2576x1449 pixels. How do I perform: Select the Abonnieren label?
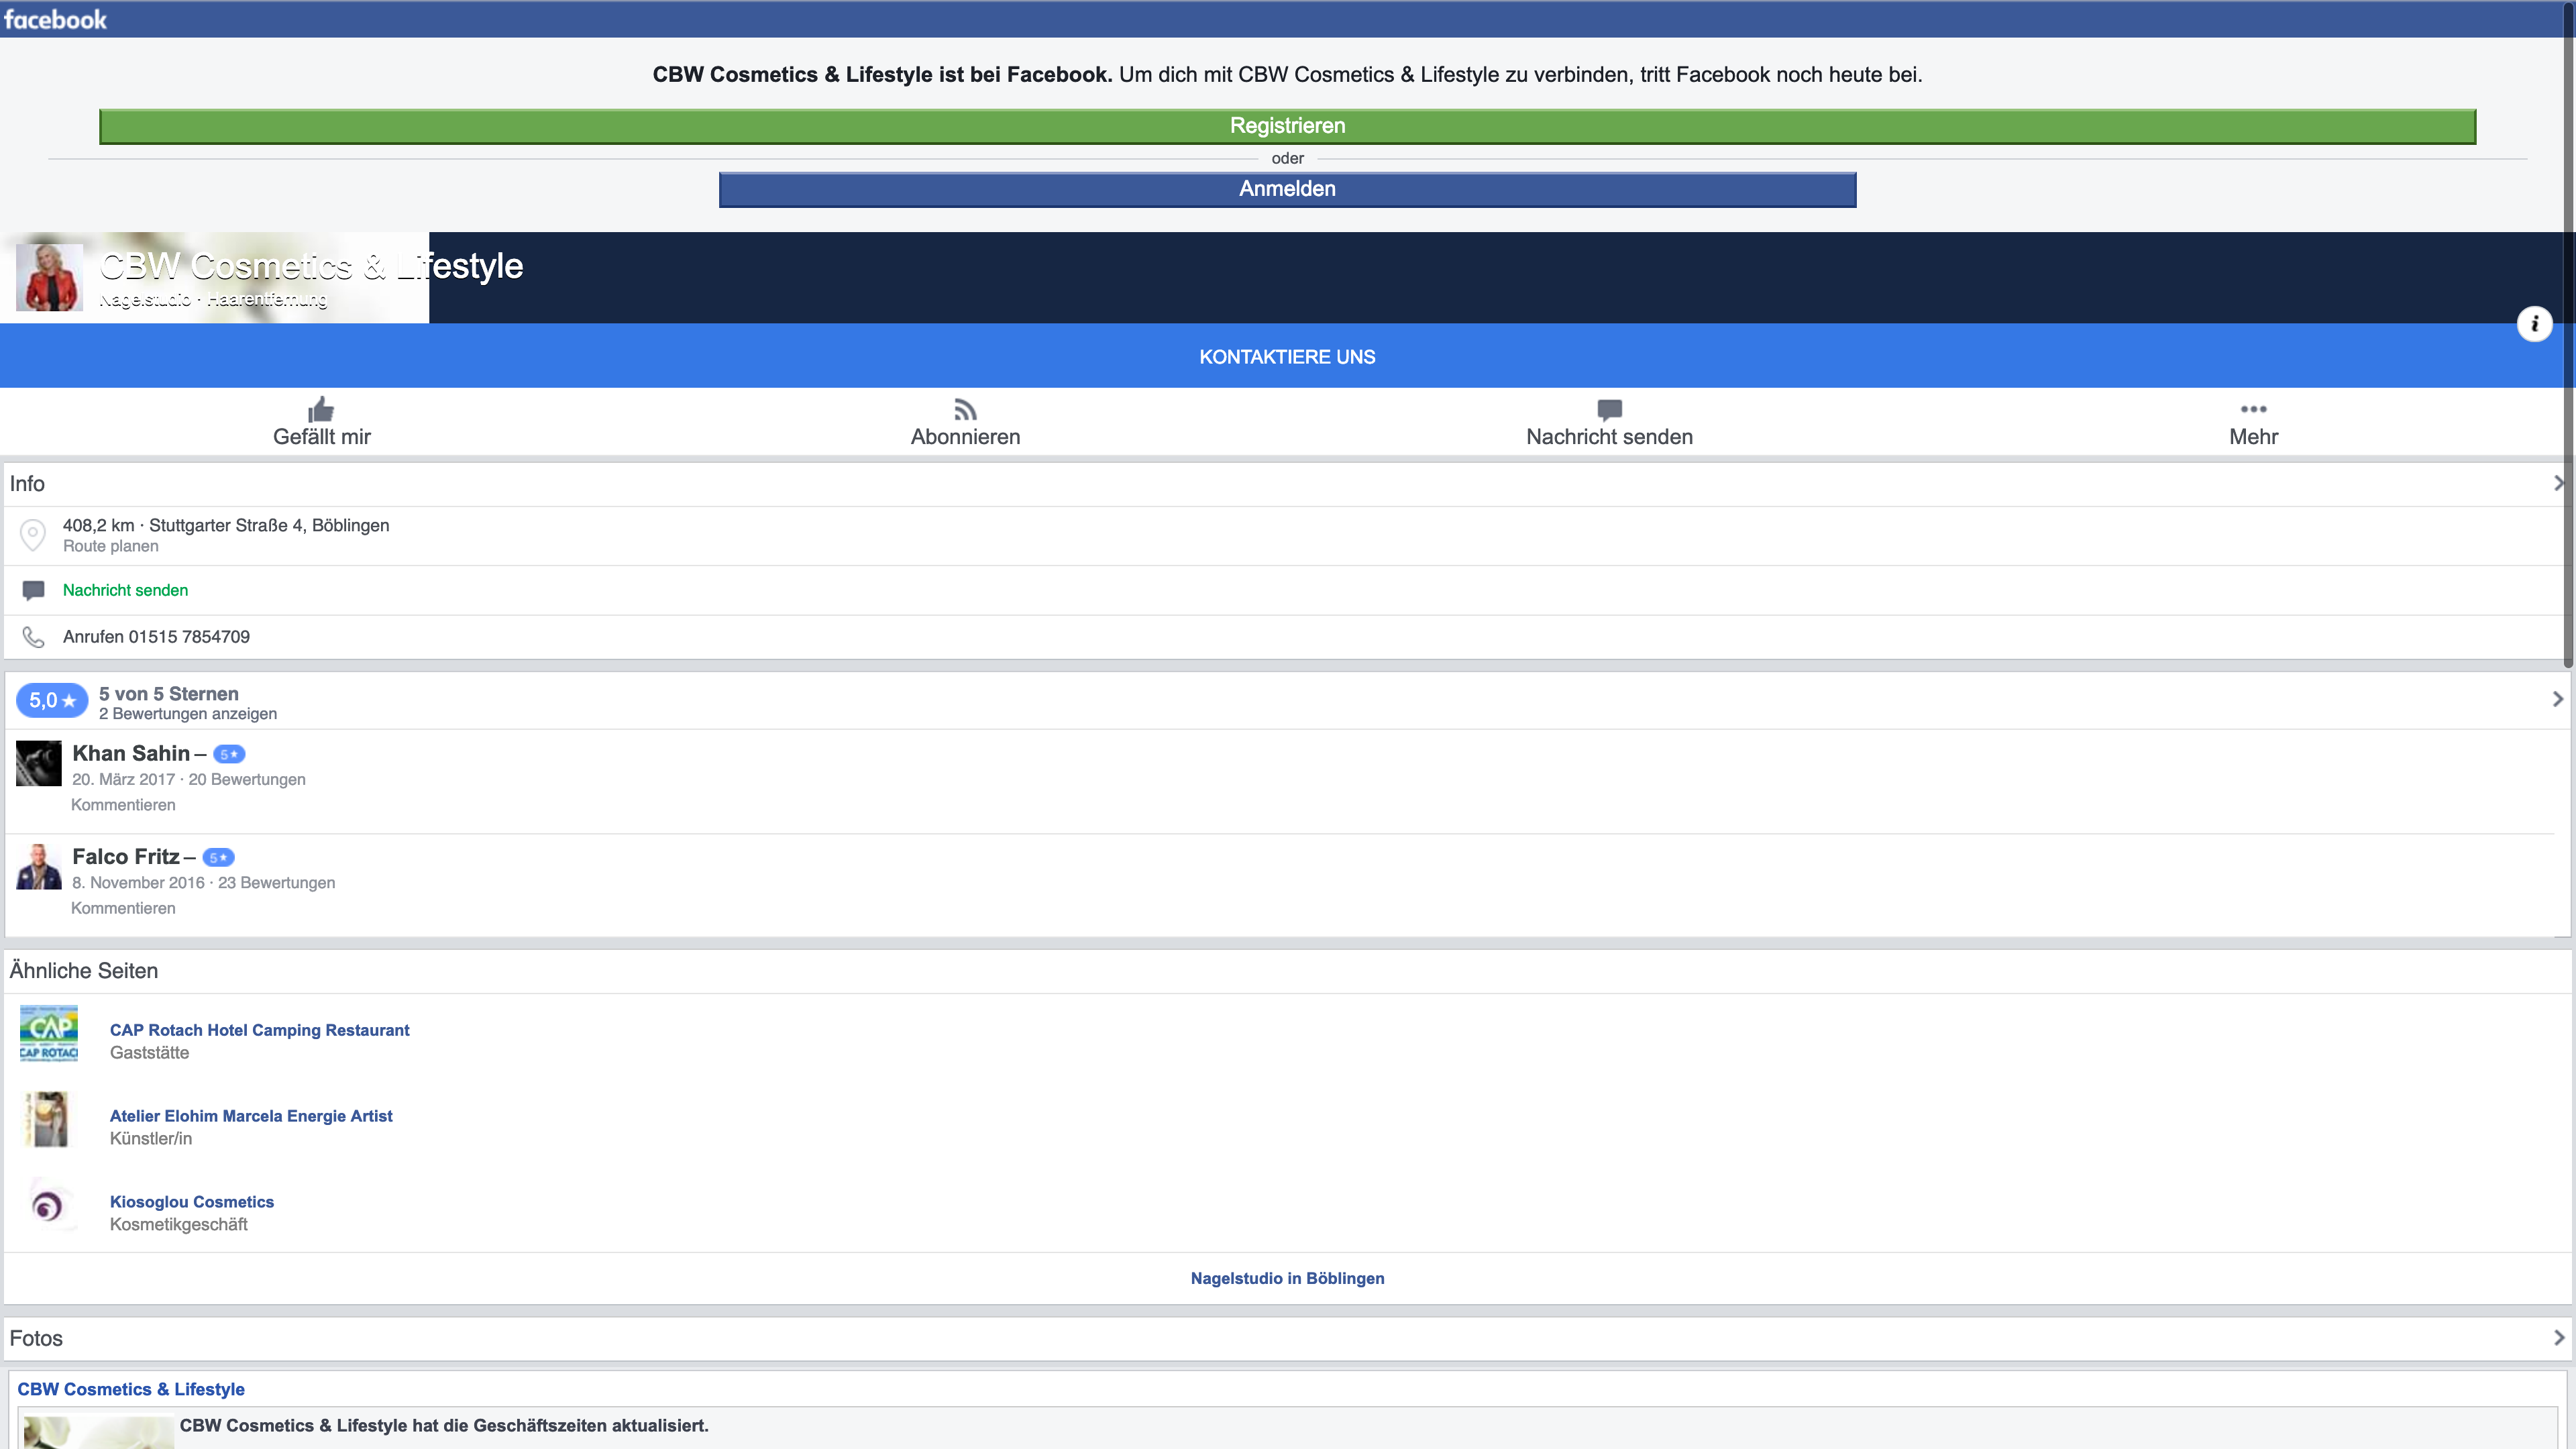pos(965,437)
